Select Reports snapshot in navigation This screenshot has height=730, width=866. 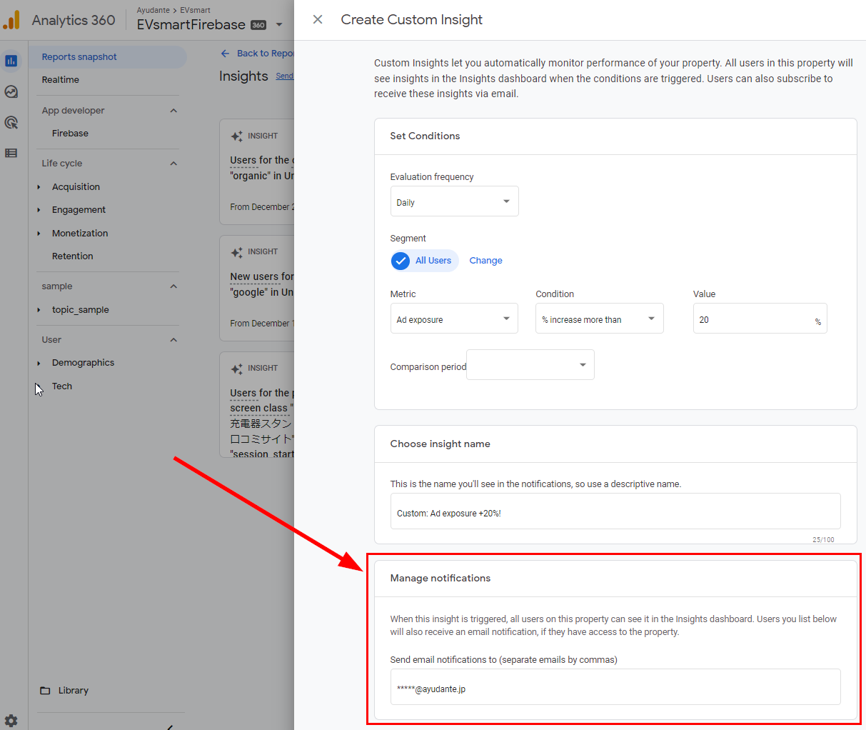79,57
